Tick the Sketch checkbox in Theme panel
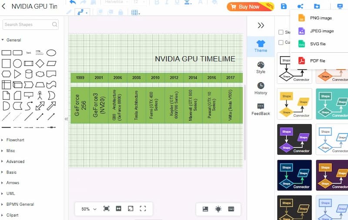This screenshot has width=348, height=220. click(x=281, y=32)
